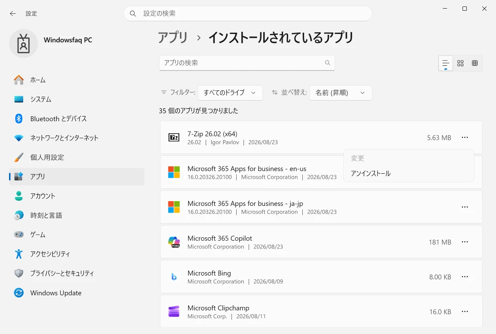Screen dimensions: 496x334
Task: Click inside the アプリの検索 field
Action: coord(247,63)
